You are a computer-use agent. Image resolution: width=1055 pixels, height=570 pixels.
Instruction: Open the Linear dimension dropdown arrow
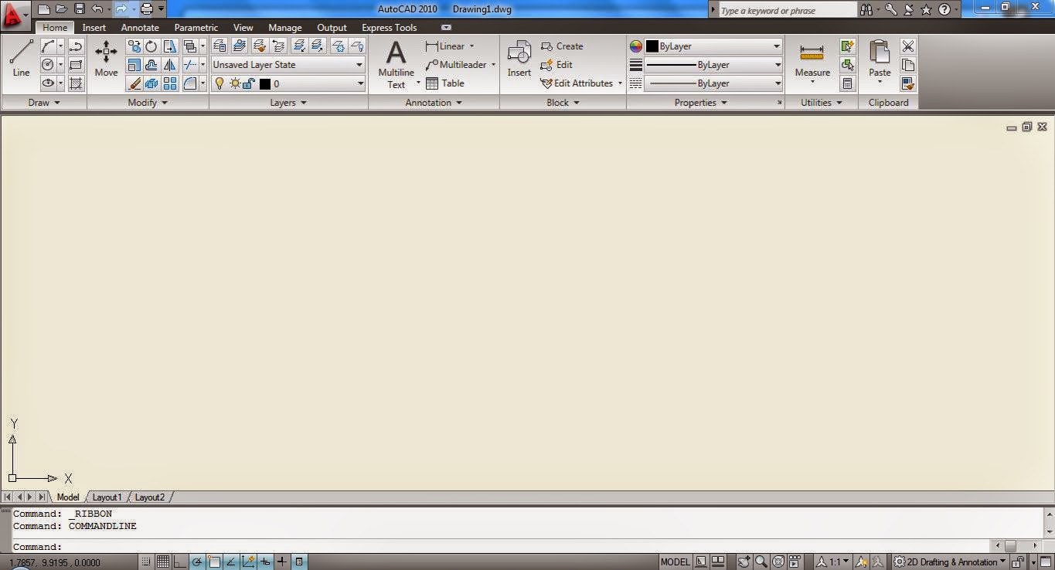click(471, 46)
